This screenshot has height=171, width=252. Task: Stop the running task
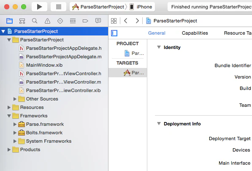59,7
